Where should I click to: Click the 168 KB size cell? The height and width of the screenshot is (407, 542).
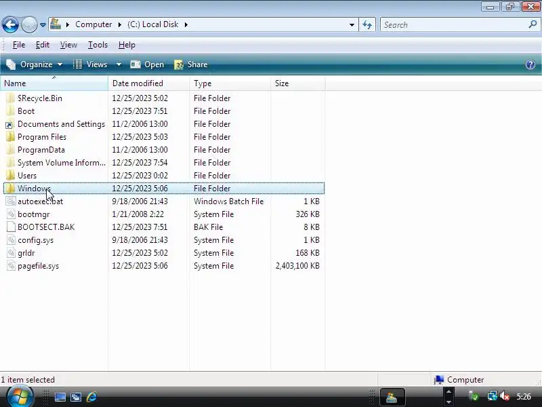coord(308,253)
